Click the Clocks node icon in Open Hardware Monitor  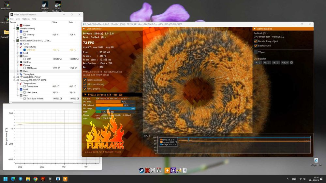point(21,44)
